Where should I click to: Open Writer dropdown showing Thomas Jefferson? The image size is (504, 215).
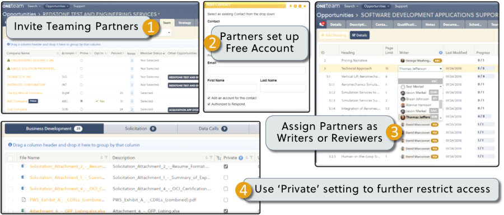pyautogui.click(x=420, y=68)
